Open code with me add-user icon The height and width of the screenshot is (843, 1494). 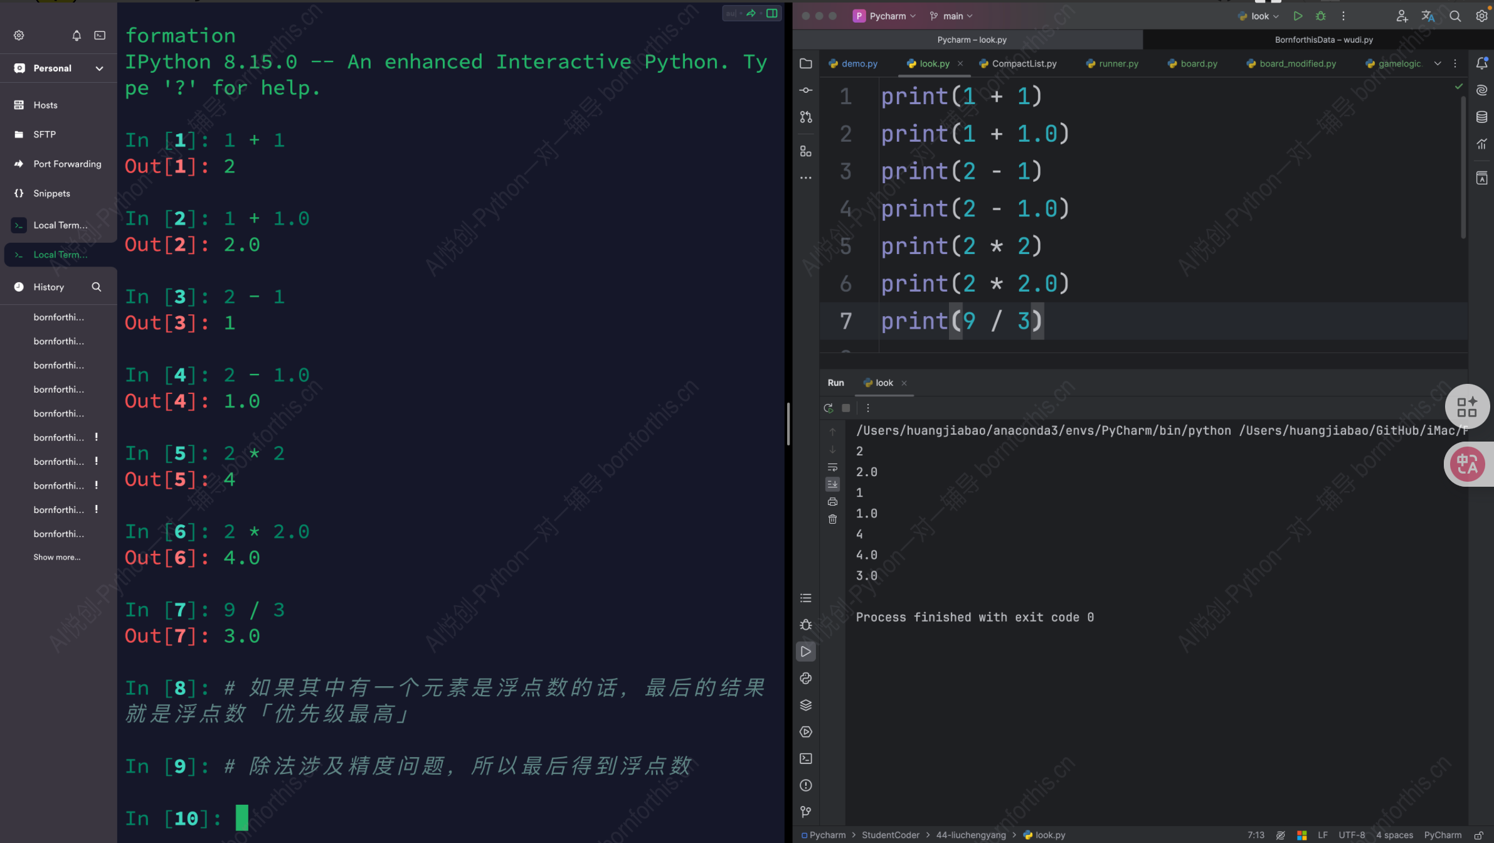pos(1402,16)
